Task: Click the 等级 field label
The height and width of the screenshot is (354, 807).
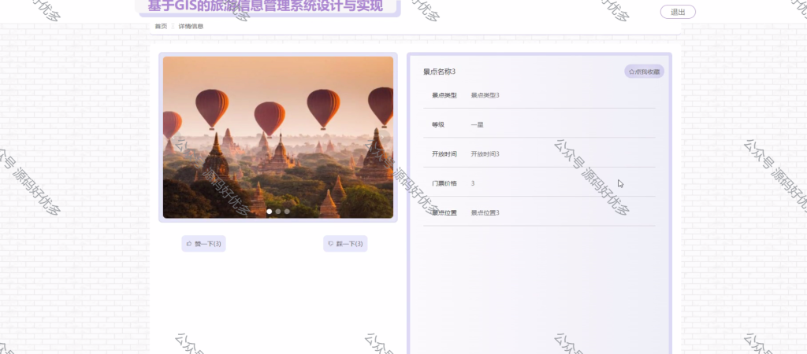Action: click(438, 124)
